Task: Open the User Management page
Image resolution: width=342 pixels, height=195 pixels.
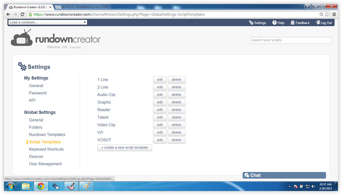Action: click(45, 164)
